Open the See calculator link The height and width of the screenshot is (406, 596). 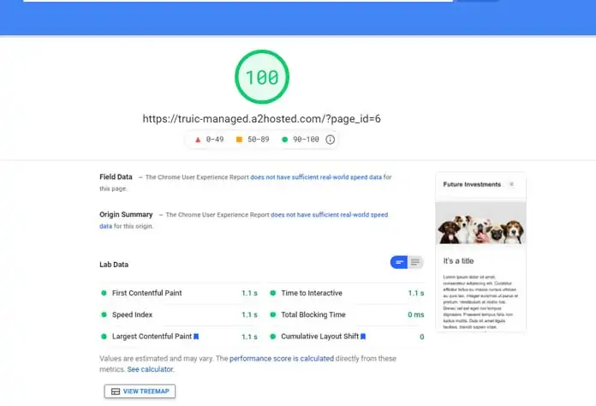[150, 369]
